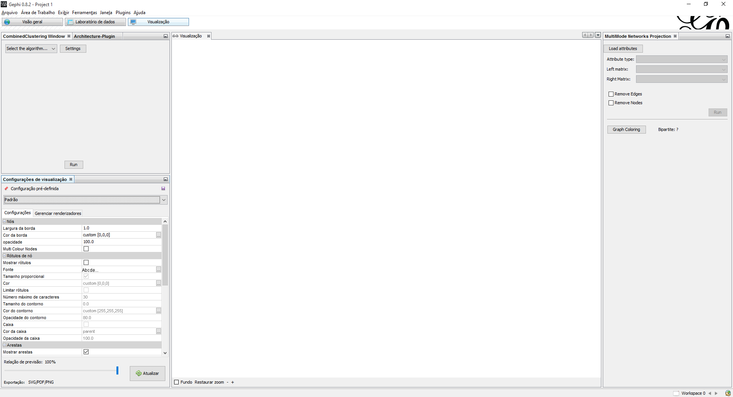Minimize the MultiMode Networks Projection panel

(x=727, y=36)
